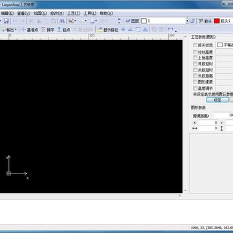The width and height of the screenshot is (233, 233).
Task: Expand the toolbar overflow chevron
Action: (x=119, y=21)
